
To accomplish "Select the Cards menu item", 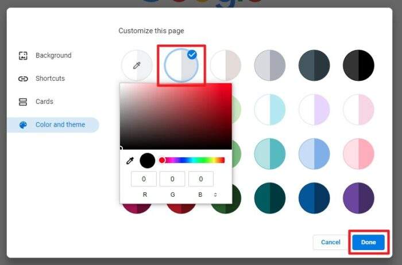I will click(x=44, y=102).
